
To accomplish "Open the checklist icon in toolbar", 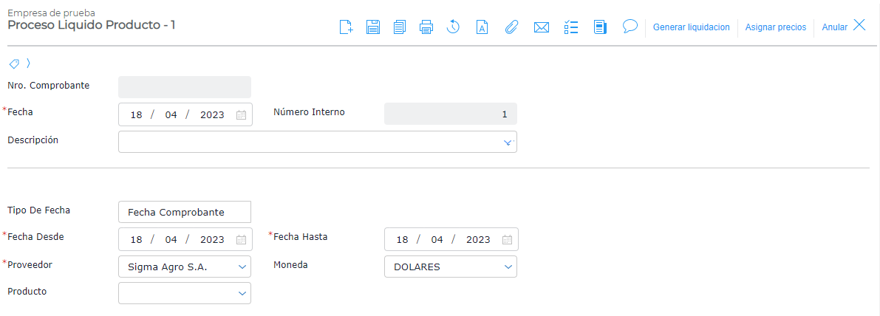I will [x=570, y=27].
